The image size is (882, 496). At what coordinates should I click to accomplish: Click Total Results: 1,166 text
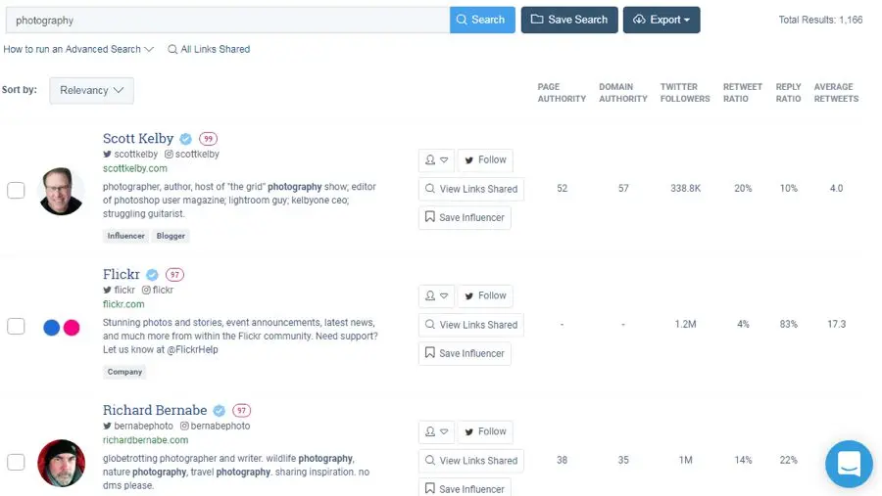820,20
